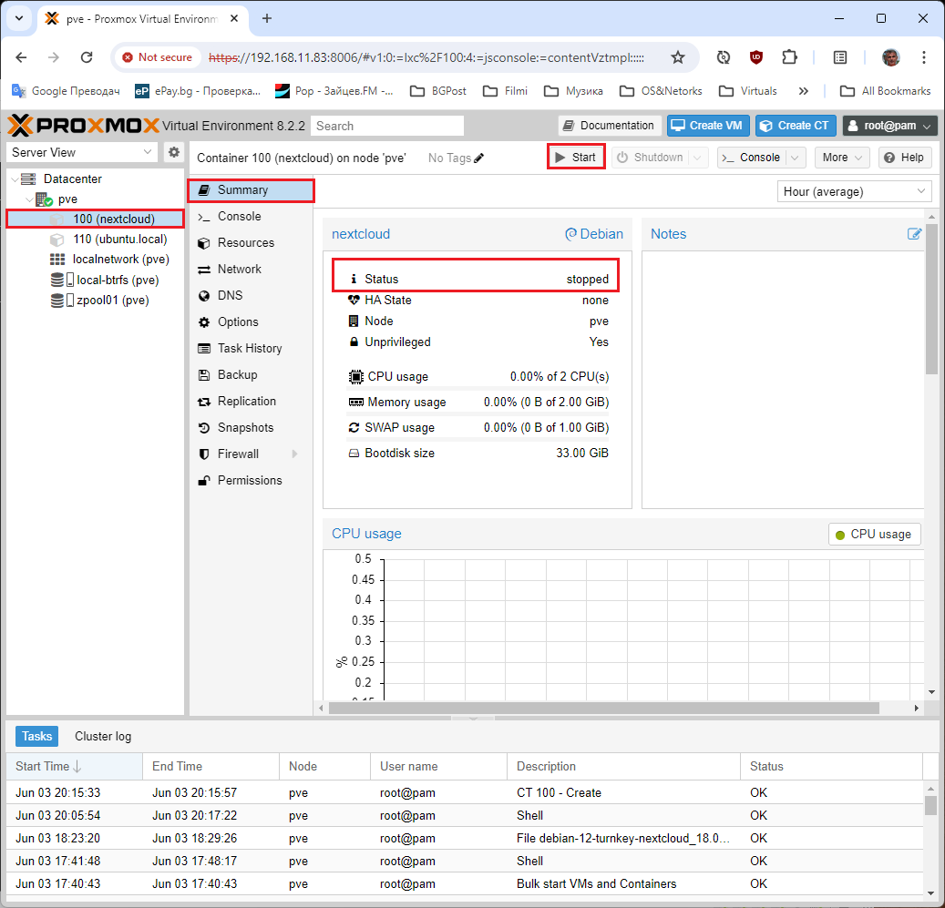Click Help button
Viewport: 945px width, 908px height.
(905, 158)
